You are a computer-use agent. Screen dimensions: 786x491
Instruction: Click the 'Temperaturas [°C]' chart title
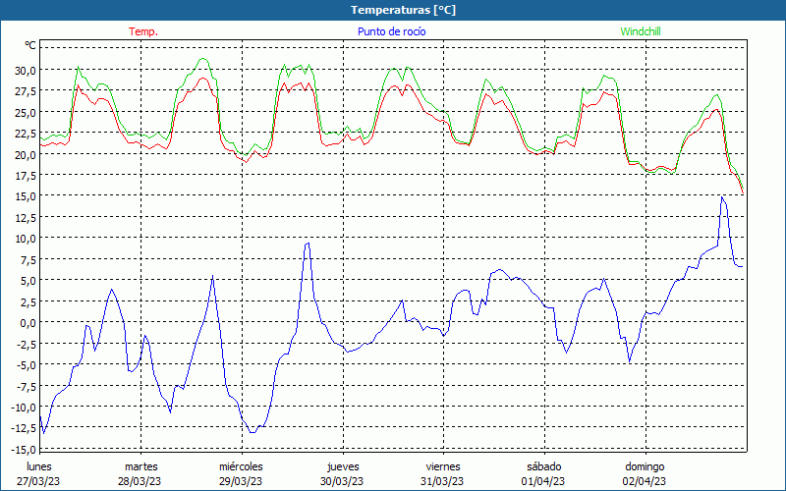pyautogui.click(x=403, y=10)
